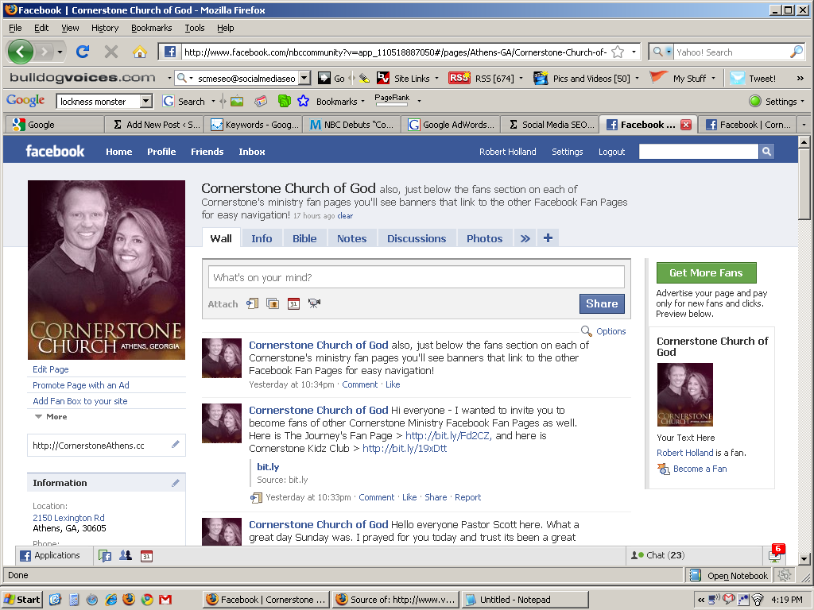This screenshot has width=814, height=610.
Task: Click the clear link beside the status
Action: [345, 216]
